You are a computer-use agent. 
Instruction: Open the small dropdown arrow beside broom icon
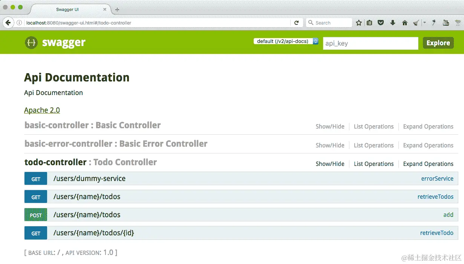(424, 23)
